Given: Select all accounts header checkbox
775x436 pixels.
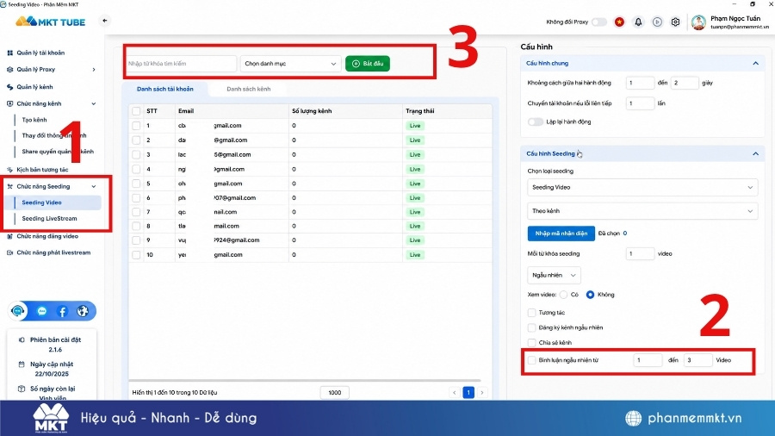Looking at the screenshot, I should pyautogui.click(x=136, y=111).
